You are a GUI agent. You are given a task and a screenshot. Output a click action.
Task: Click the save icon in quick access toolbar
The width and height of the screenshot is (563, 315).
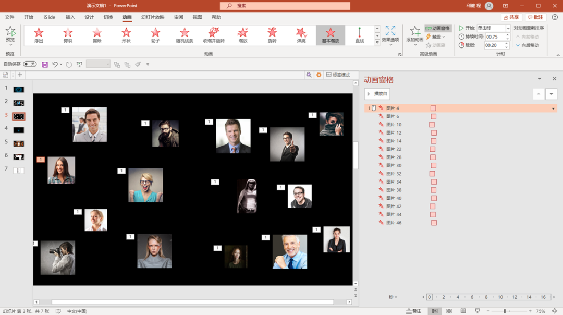click(45, 64)
